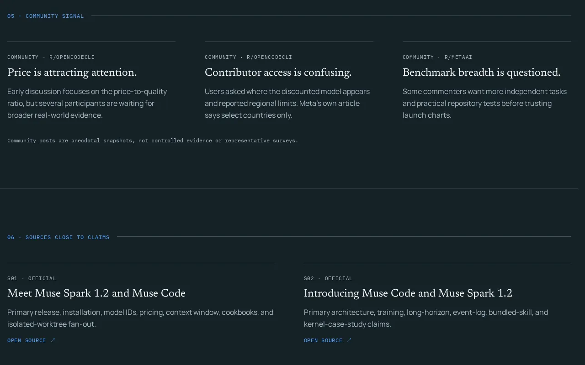Click paragraph starting 'Some commenters want more independent tasks'

pyautogui.click(x=484, y=103)
